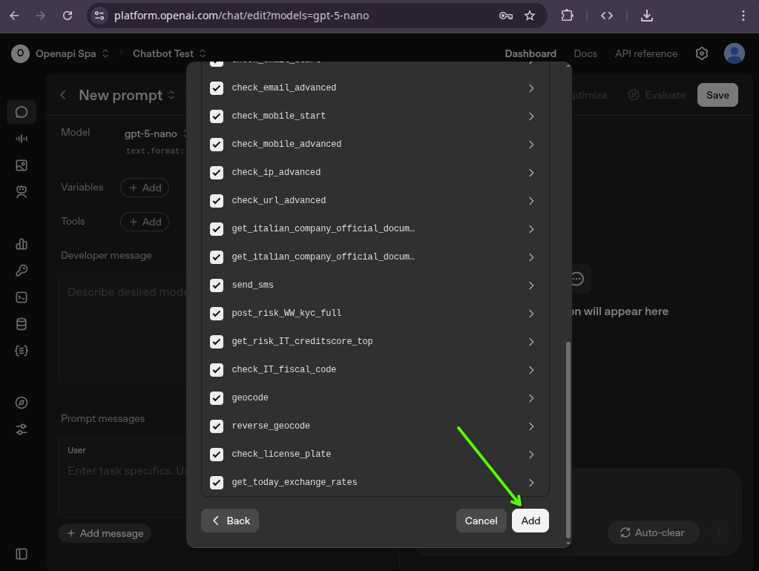Uncheck the geocode function checkbox
This screenshot has width=759, height=571.
click(x=217, y=398)
